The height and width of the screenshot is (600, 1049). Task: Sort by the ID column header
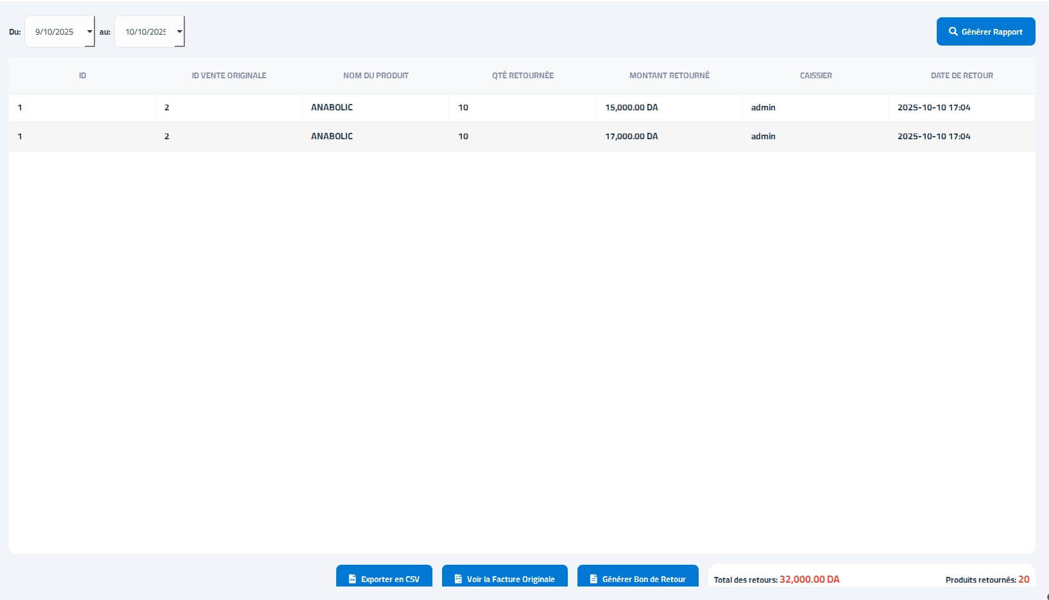click(x=82, y=76)
